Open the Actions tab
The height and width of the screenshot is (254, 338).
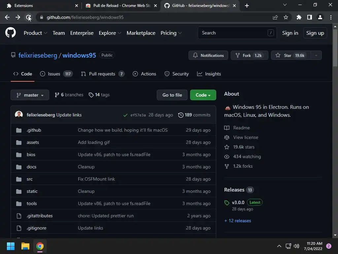click(x=145, y=74)
